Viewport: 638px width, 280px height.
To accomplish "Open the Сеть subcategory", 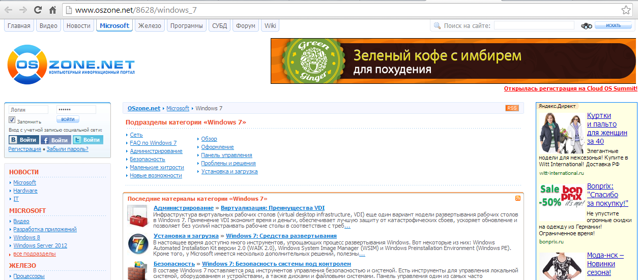I will coord(136,135).
